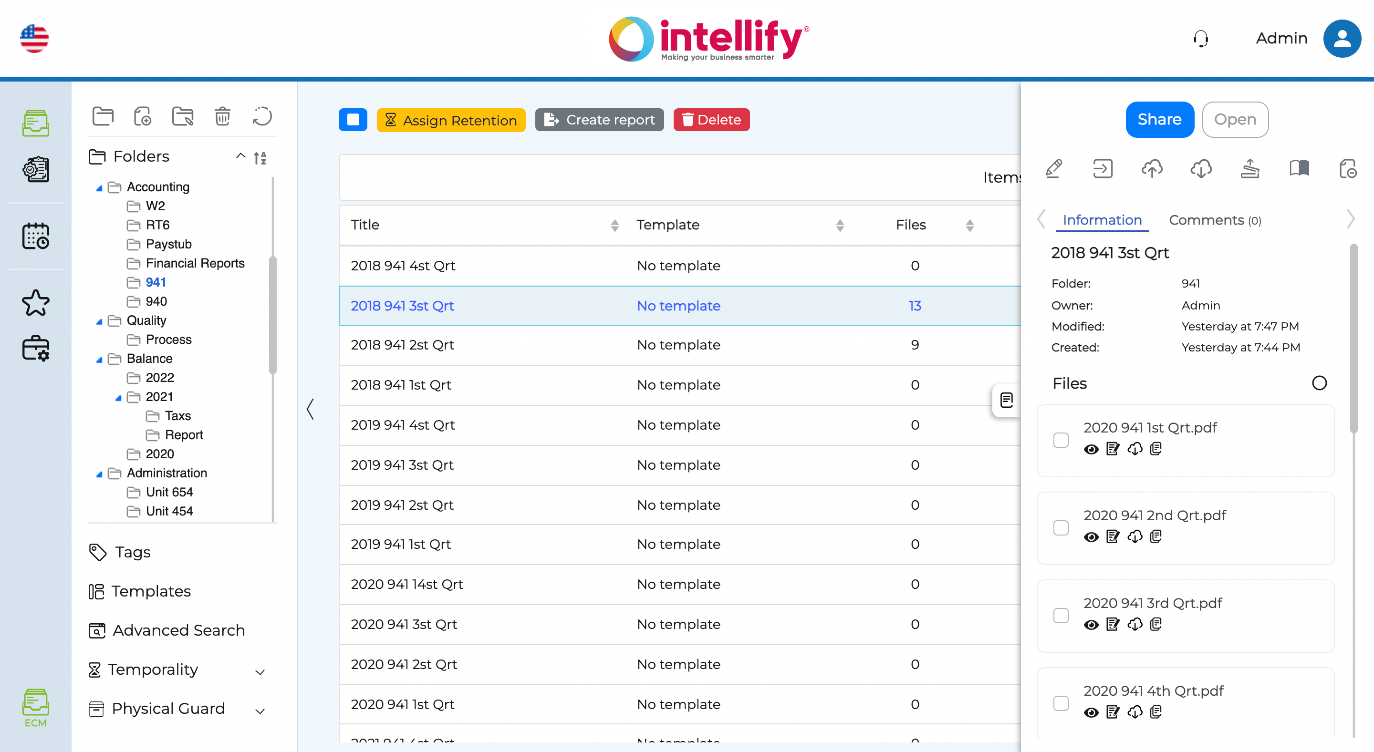Preview 2020 941 1st Qrt.pdf using the eye icon
Viewport: 1374px width, 752px height.
click(x=1091, y=449)
